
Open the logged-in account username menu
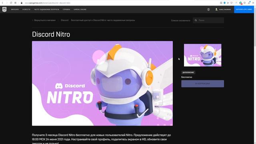(x=225, y=10)
